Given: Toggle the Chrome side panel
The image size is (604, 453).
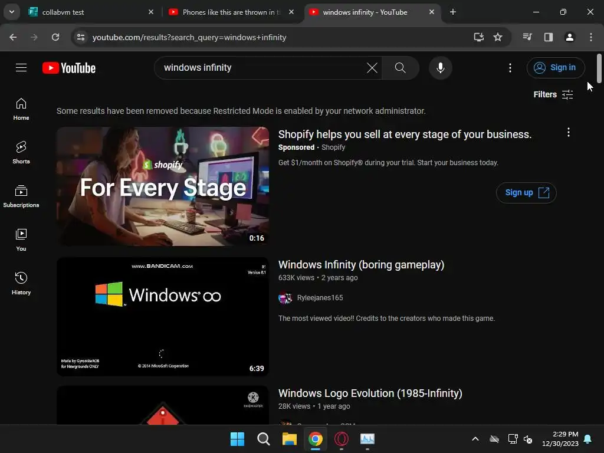Looking at the screenshot, I should tap(549, 37).
